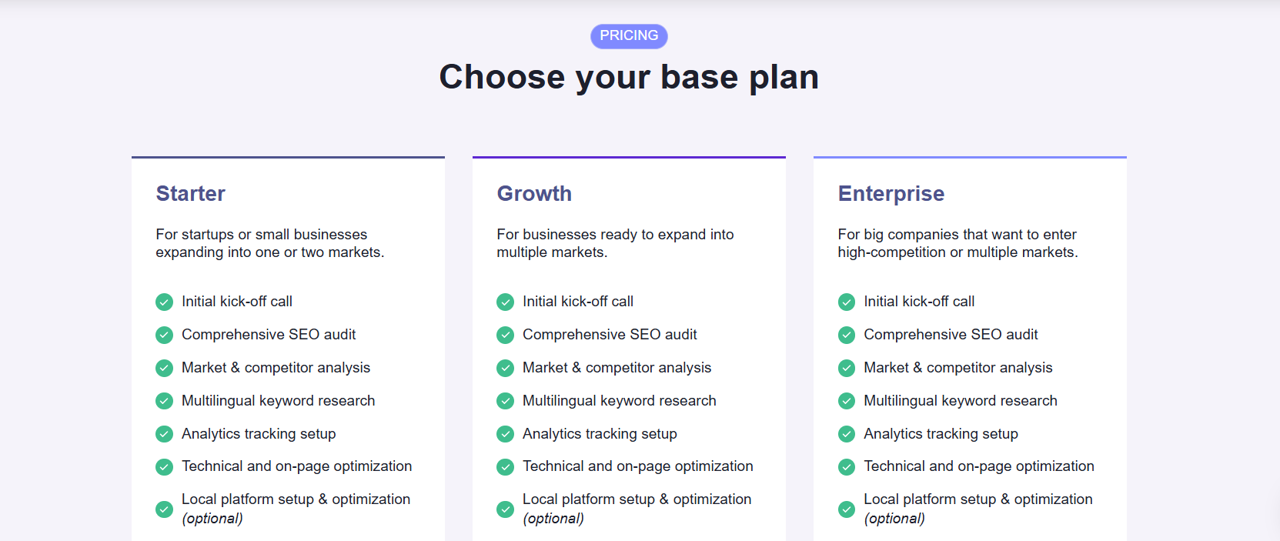Click Growth's Local platform setup checkmark icon
Image resolution: width=1280 pixels, height=541 pixels.
(x=505, y=509)
